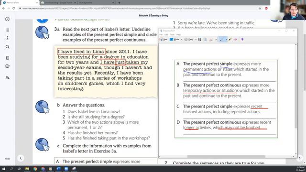Open the text size Aa settings
The image size is (306, 172).
(8, 77)
